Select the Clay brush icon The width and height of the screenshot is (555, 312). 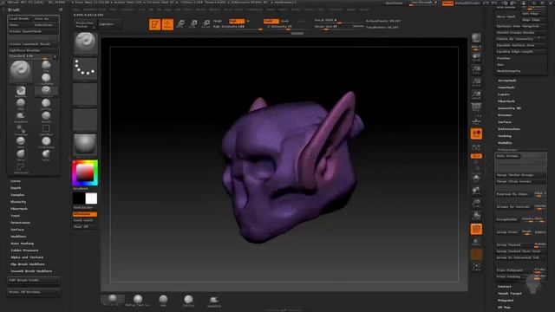pos(46,65)
